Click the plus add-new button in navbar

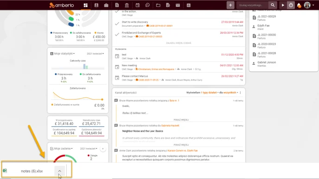point(230,5)
